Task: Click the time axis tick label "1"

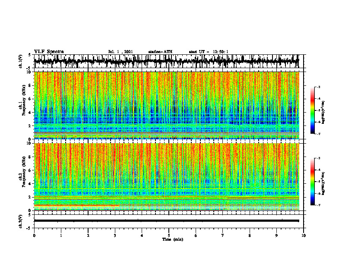Action: pos(61,236)
